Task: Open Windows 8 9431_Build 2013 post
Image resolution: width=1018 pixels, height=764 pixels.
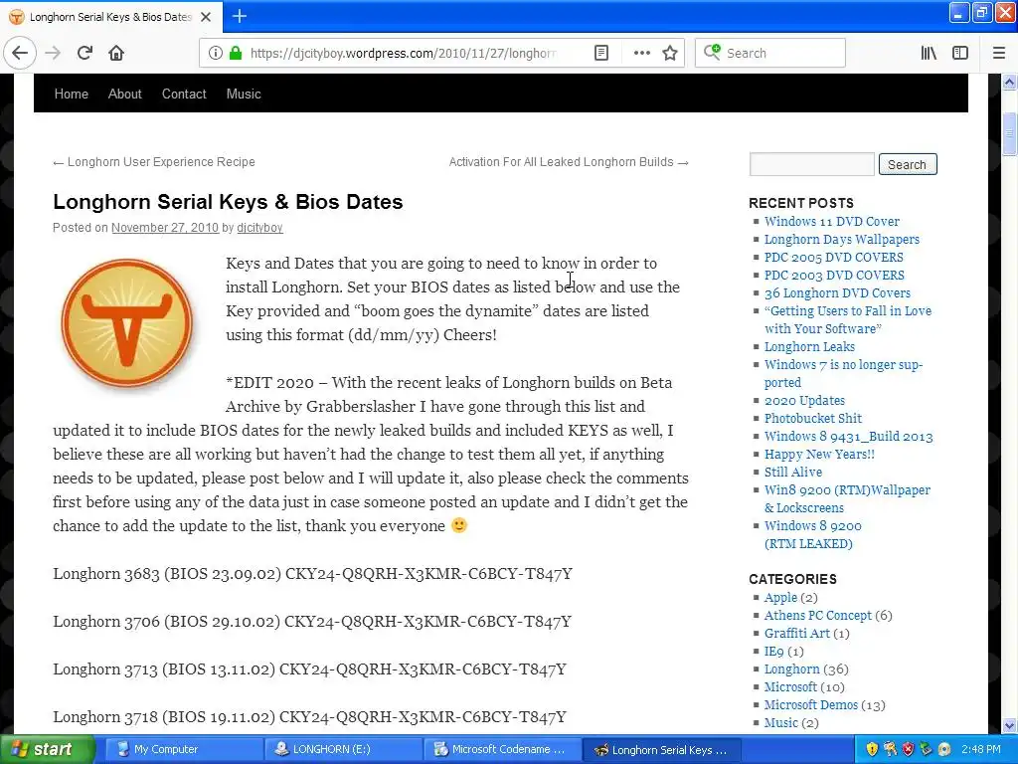Action: point(848,437)
